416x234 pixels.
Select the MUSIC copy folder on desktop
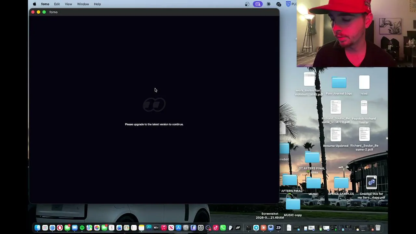[293, 205]
